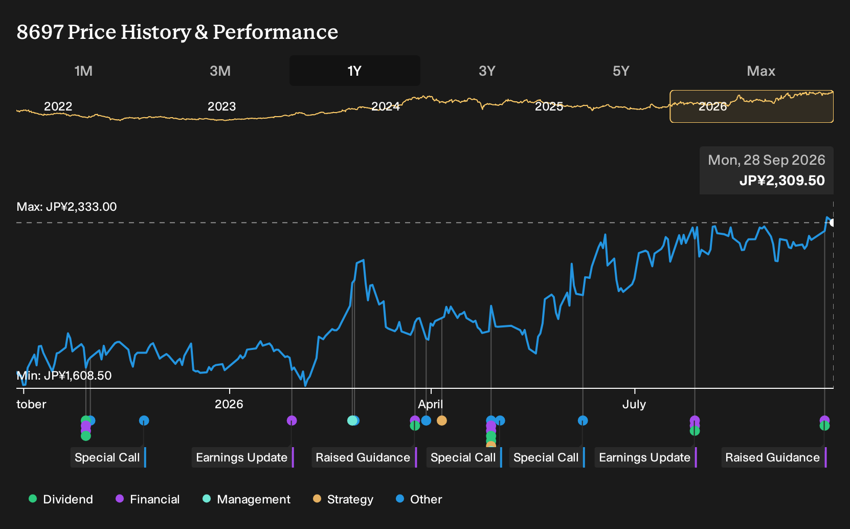Click the JP¥2,309.50 tooltip price

[782, 181]
